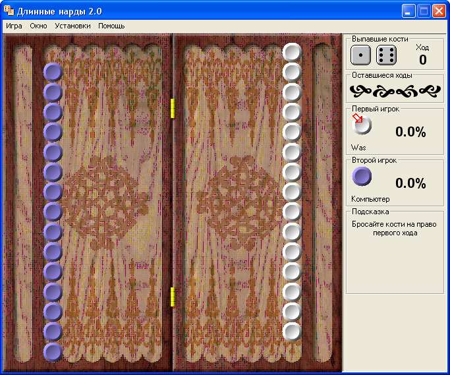
Task: Select the second white checker from the bottom
Action: point(292,312)
